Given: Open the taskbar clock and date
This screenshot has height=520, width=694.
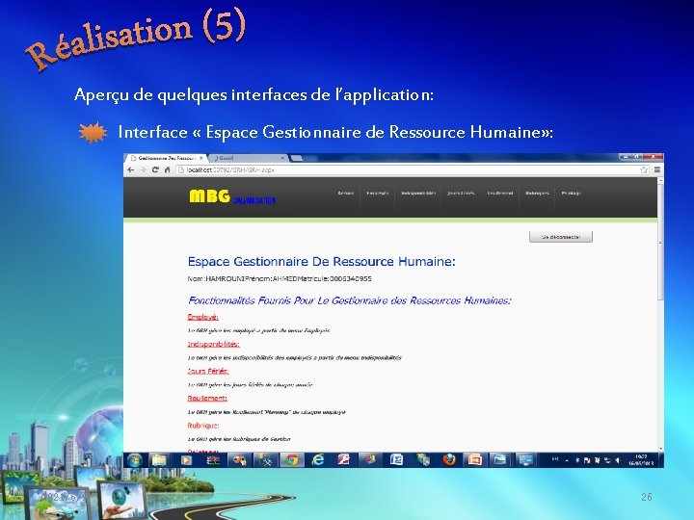Looking at the screenshot, I should click(x=641, y=460).
